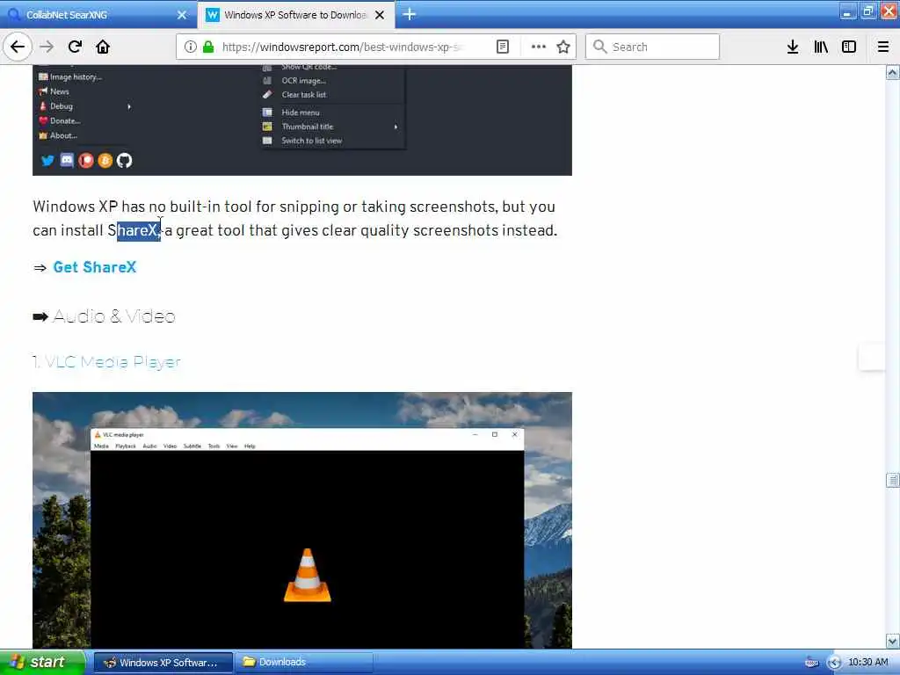
Task: Click 'Image history...' entry in ShareX image
Action: point(76,77)
